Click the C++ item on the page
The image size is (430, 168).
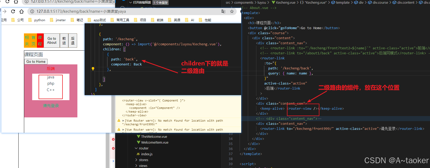click(x=51, y=90)
